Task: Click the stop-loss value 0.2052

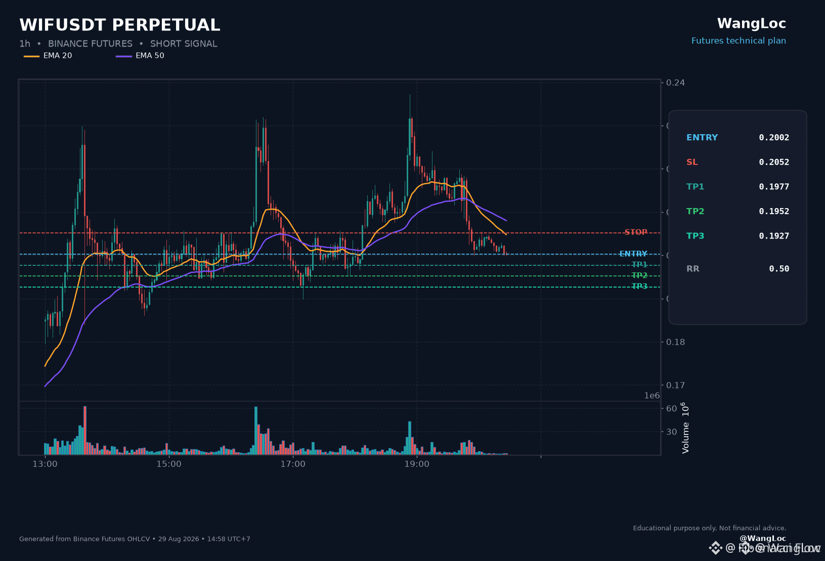Action: [x=774, y=163]
